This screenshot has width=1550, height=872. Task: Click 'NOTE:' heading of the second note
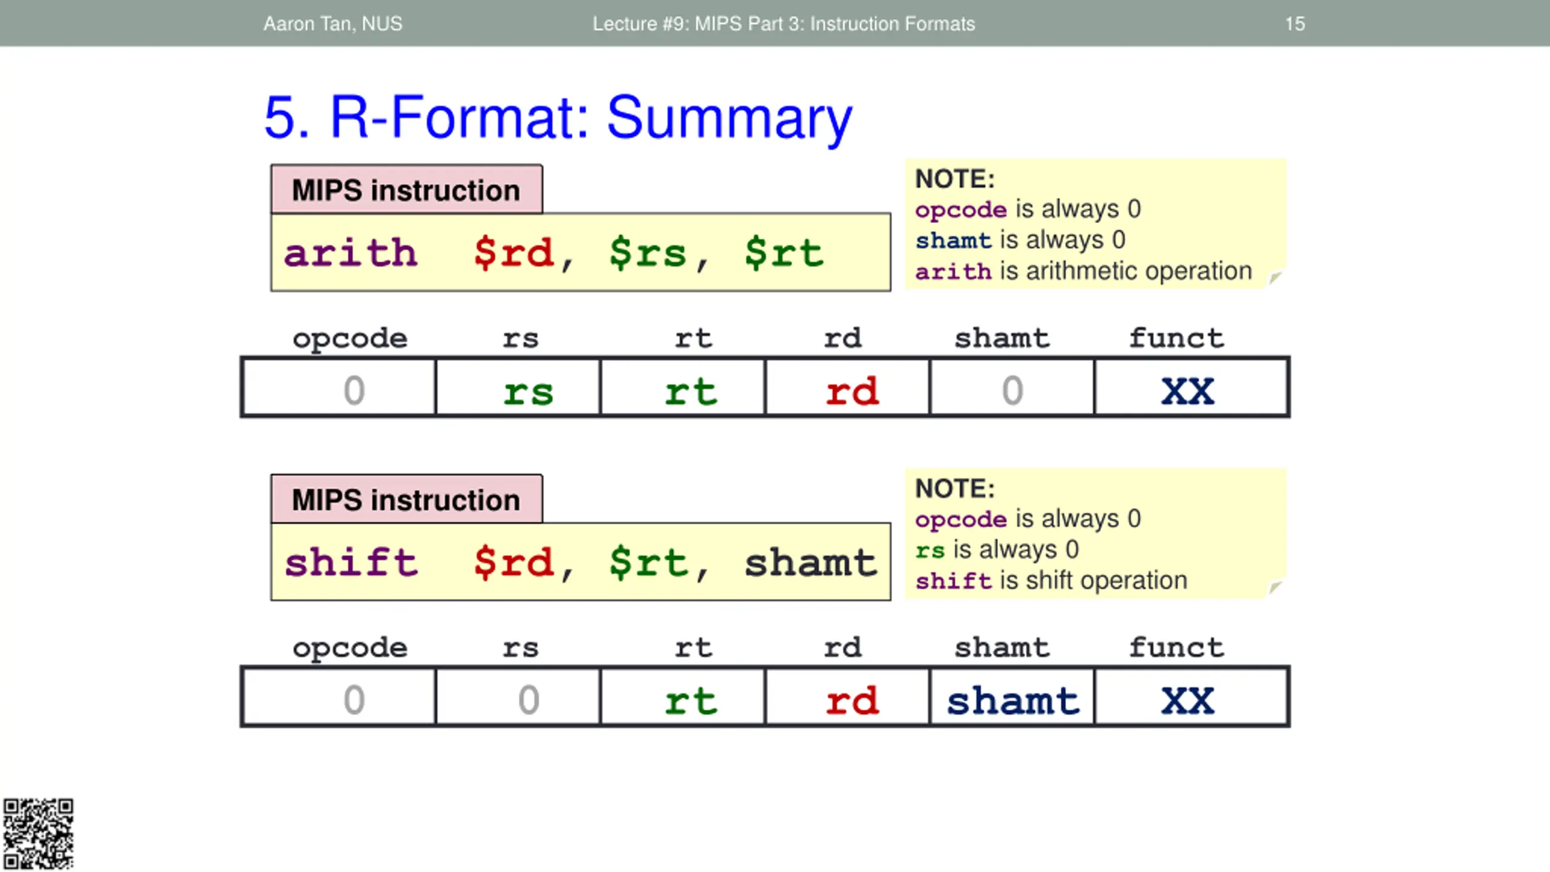pos(955,489)
